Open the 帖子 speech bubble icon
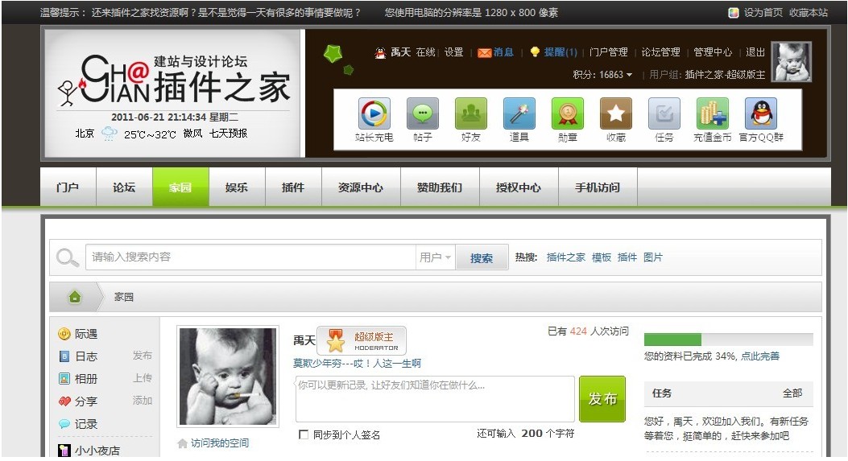Image resolution: width=848 pixels, height=461 pixels. [422, 113]
